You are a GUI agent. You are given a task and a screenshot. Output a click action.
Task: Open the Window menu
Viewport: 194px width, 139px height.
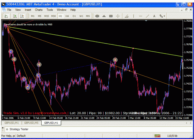[61, 10]
